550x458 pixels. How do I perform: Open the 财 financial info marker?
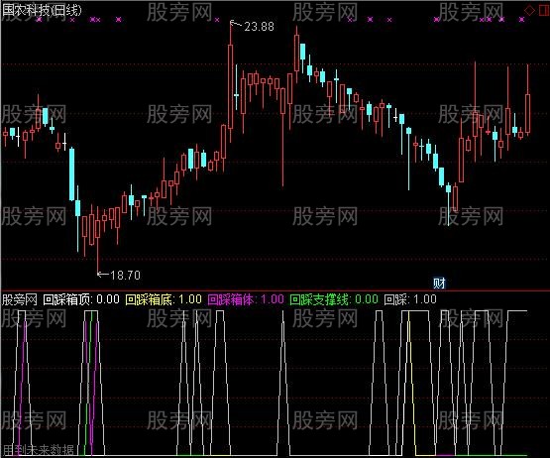[439, 283]
